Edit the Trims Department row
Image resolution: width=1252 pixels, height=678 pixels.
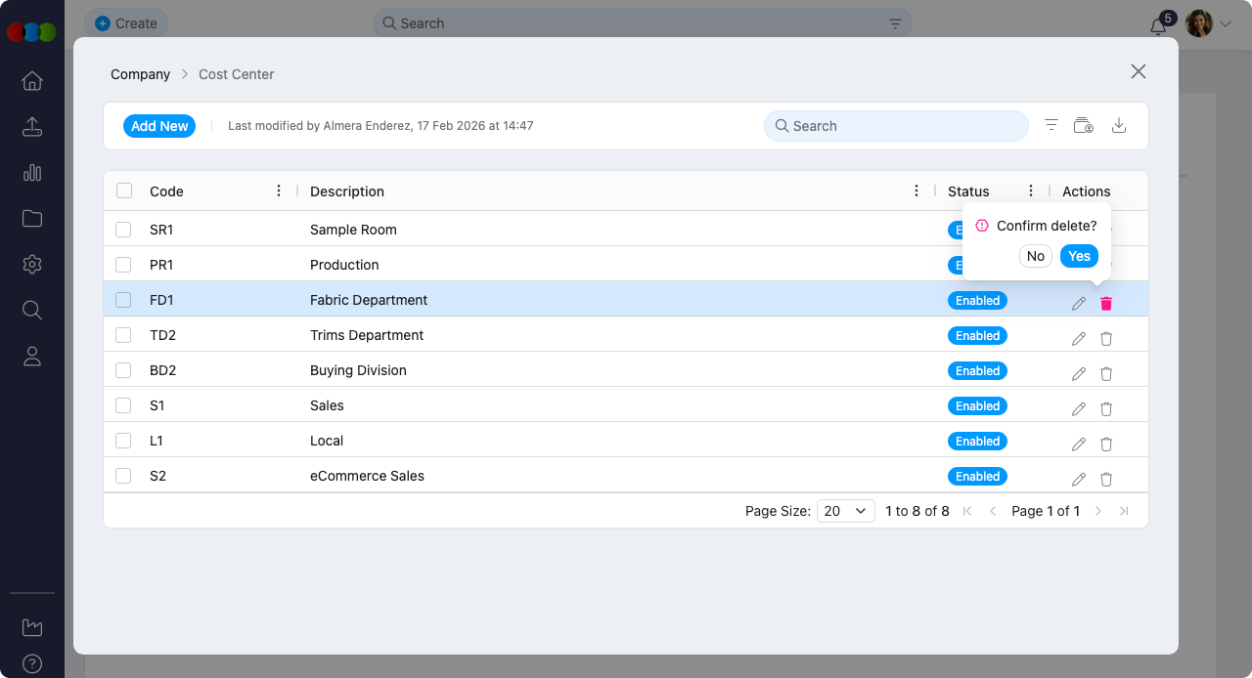point(1079,338)
